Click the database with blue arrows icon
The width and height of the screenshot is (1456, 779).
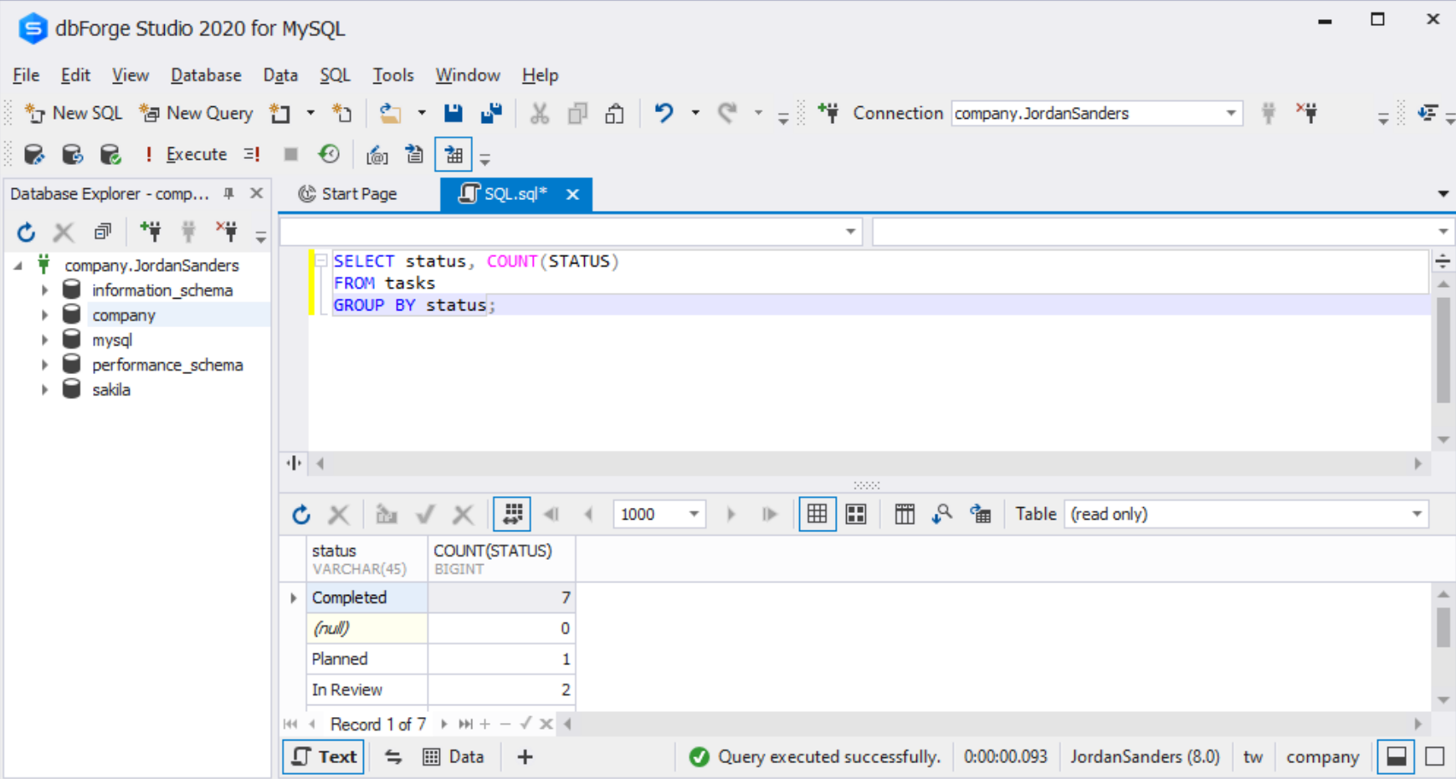(x=72, y=155)
